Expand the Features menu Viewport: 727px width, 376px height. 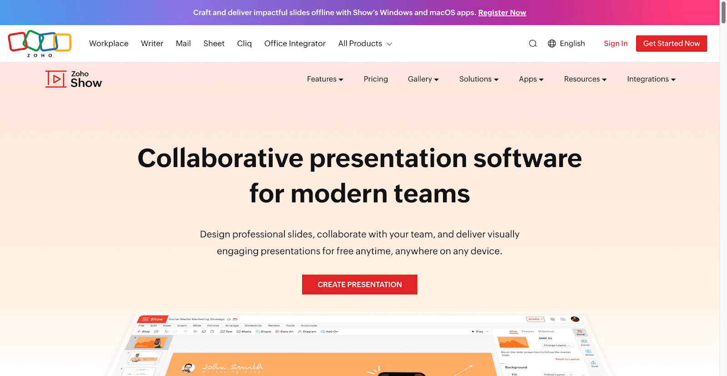tap(325, 79)
